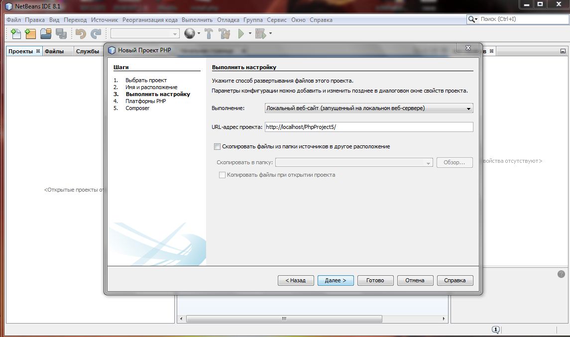The image size is (570, 337).
Task: Open the Выполнить menu
Action: tap(197, 20)
